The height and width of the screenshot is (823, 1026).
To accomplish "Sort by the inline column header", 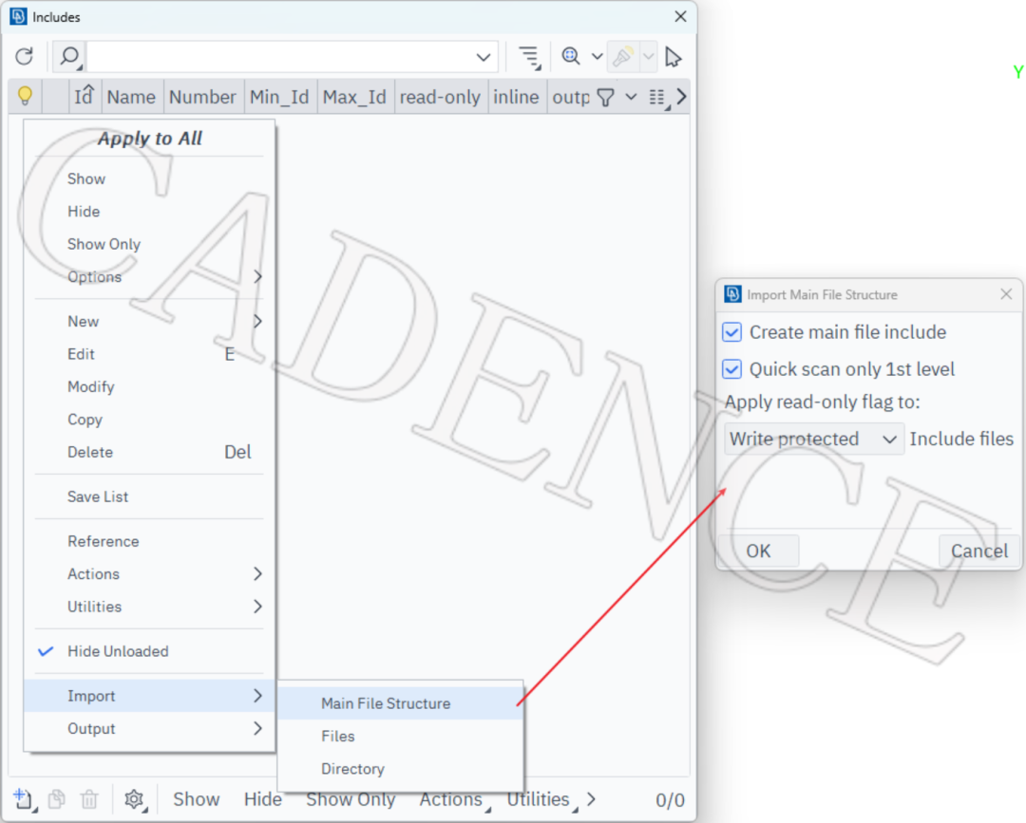I will point(516,97).
